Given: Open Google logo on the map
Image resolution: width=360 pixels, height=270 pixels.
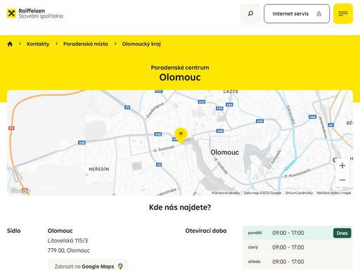Looking at the screenshot, I should point(20,191).
